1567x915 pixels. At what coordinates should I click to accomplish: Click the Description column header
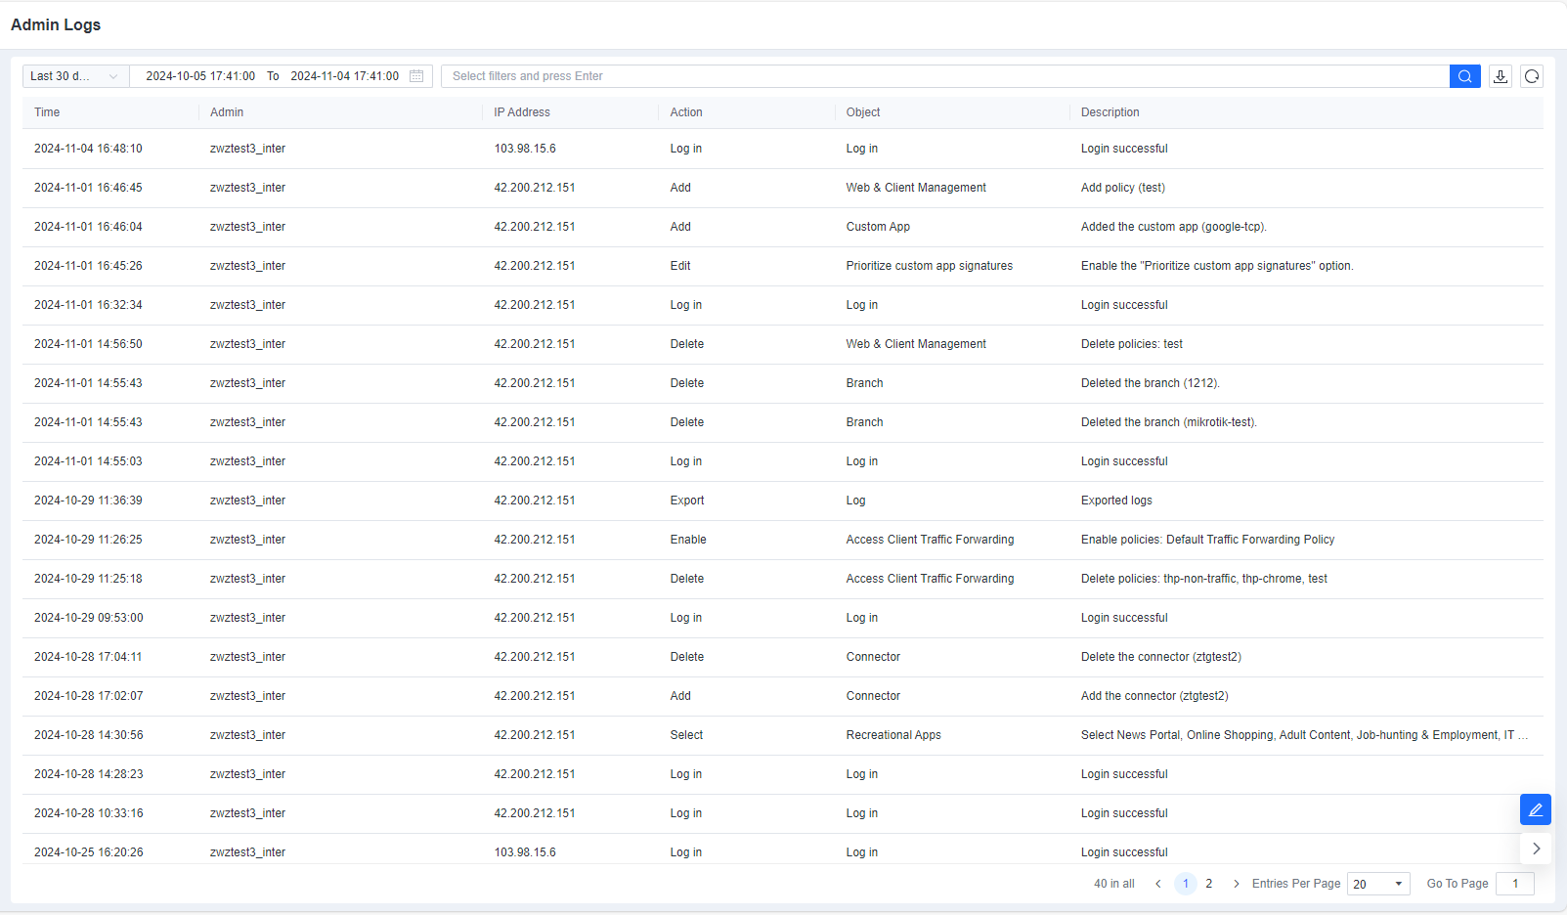click(1110, 112)
